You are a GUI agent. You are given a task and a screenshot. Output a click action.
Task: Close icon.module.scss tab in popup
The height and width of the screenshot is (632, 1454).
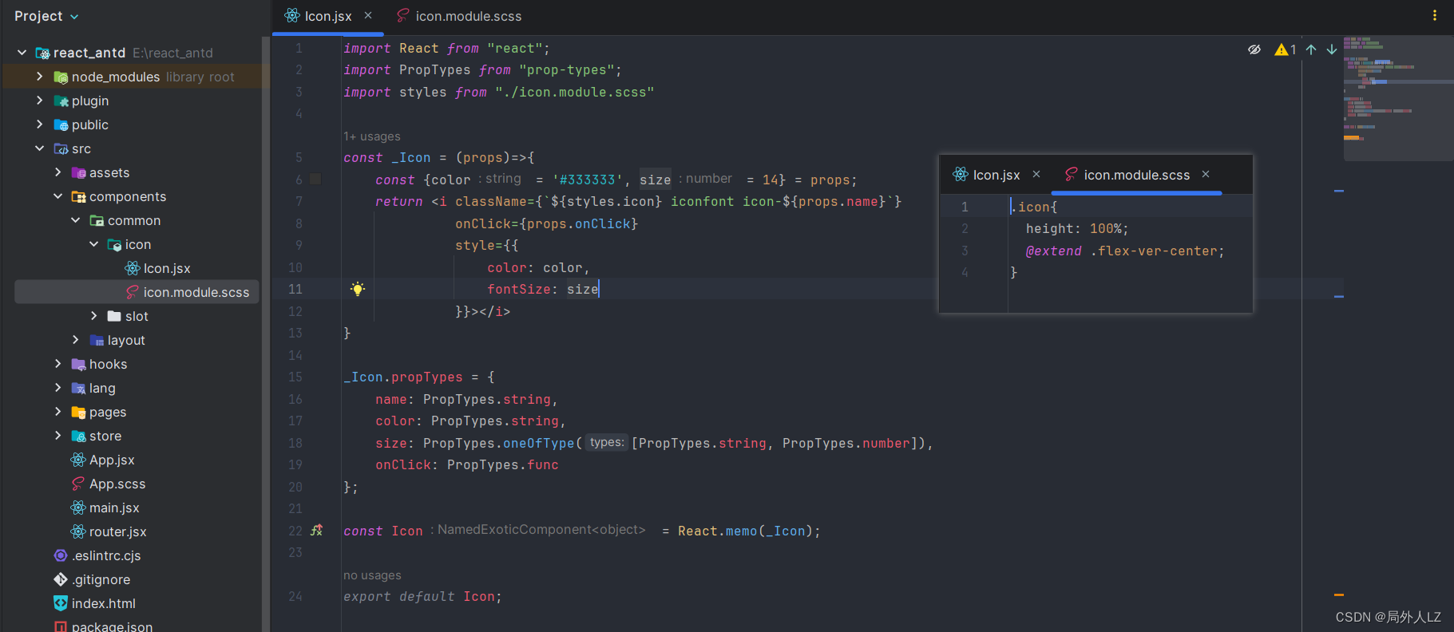pos(1206,174)
